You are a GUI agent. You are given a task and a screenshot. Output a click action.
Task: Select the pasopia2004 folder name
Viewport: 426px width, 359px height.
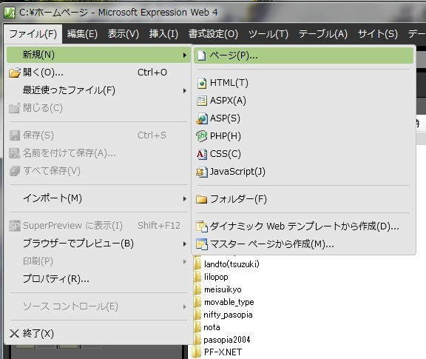pos(227,340)
